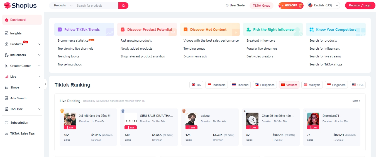The width and height of the screenshot is (376, 157).
Task: Open the English (US) language dropdown
Action: pyautogui.click(x=323, y=5)
